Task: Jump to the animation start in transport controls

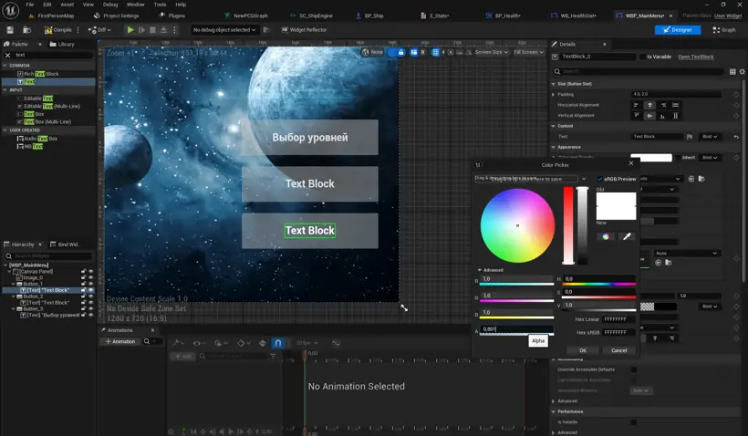Action: coord(193,431)
